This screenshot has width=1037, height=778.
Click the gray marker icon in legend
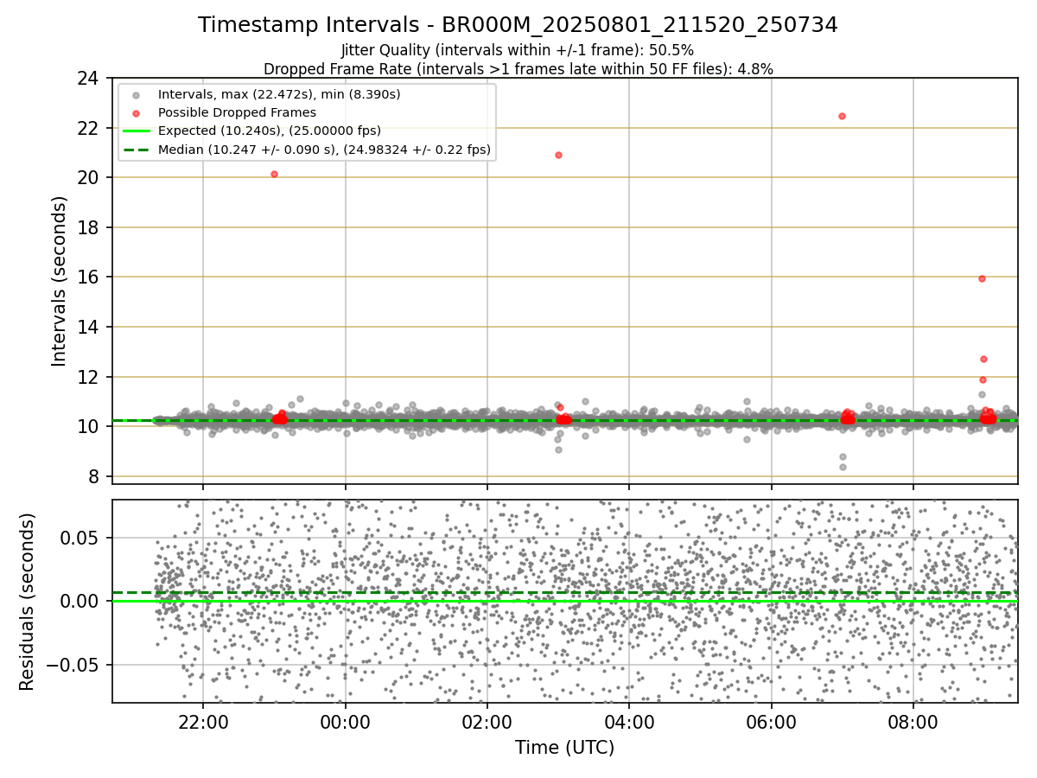(x=136, y=95)
